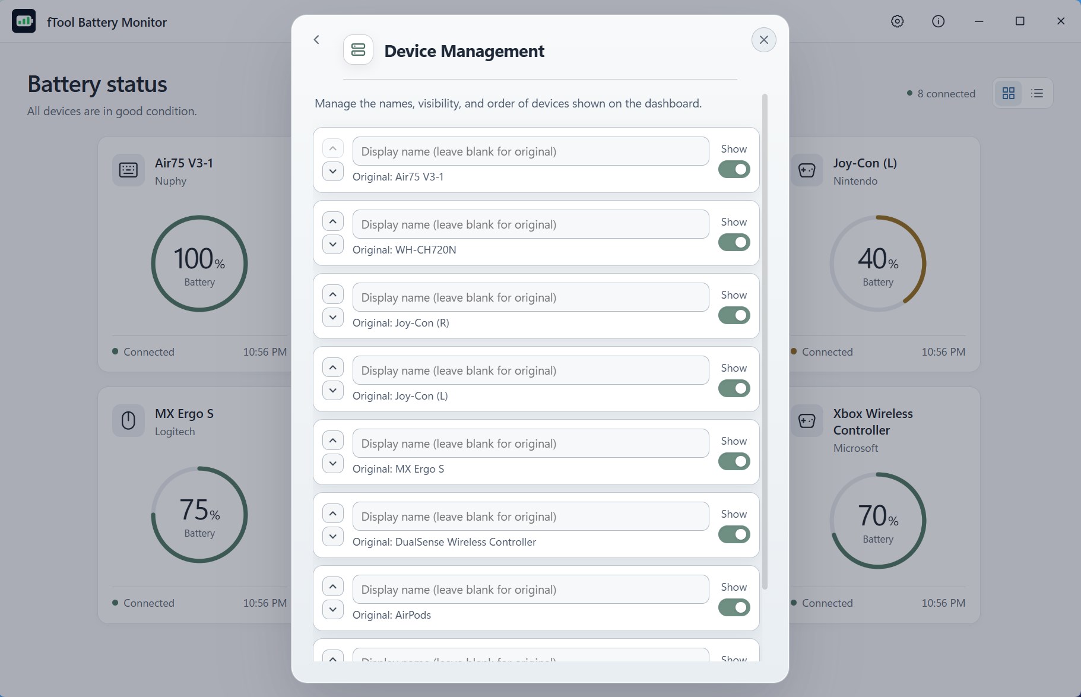Move WH-CH720N up in the order
Viewport: 1081px width, 697px height.
point(333,221)
